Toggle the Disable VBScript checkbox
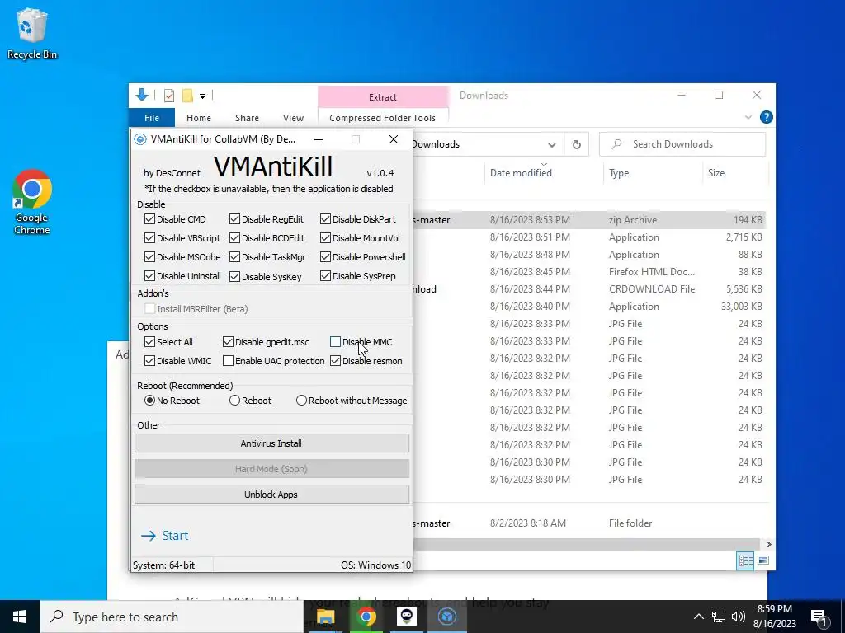Image resolution: width=845 pixels, height=633 pixels. [150, 238]
